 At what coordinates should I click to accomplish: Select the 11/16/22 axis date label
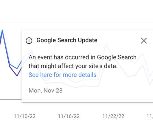coord(69,116)
